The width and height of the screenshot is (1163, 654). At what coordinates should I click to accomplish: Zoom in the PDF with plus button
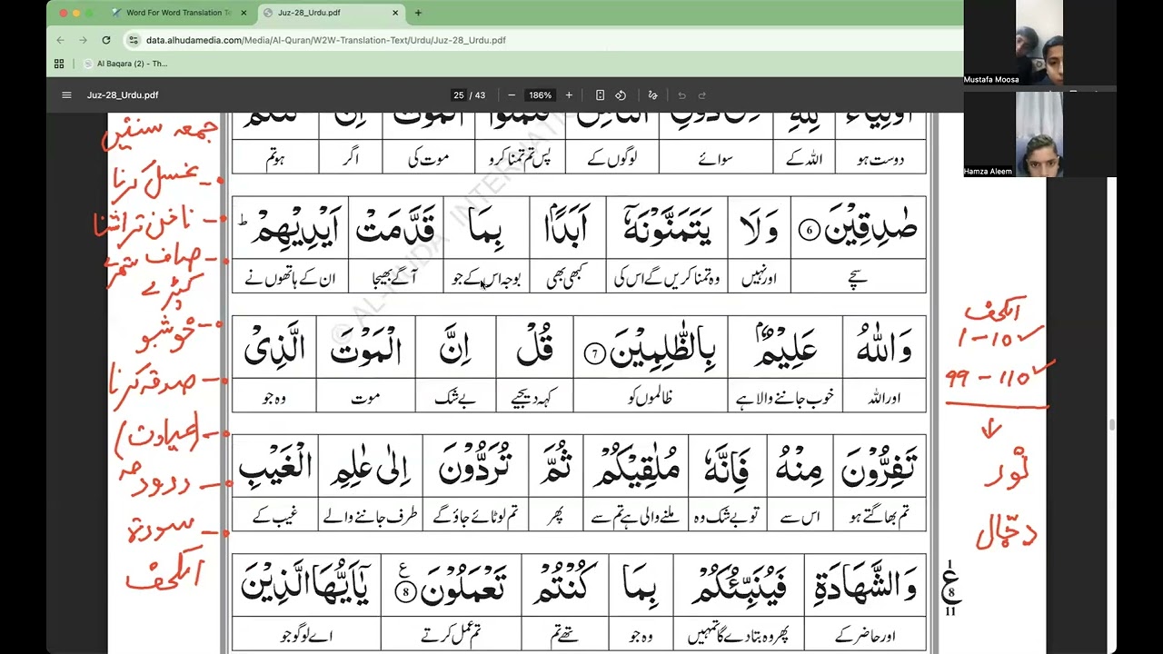pyautogui.click(x=569, y=95)
